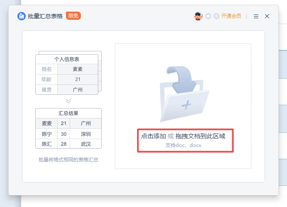Click 点击添加 to add documents
Screen dimensions: 287x207
(x=153, y=136)
